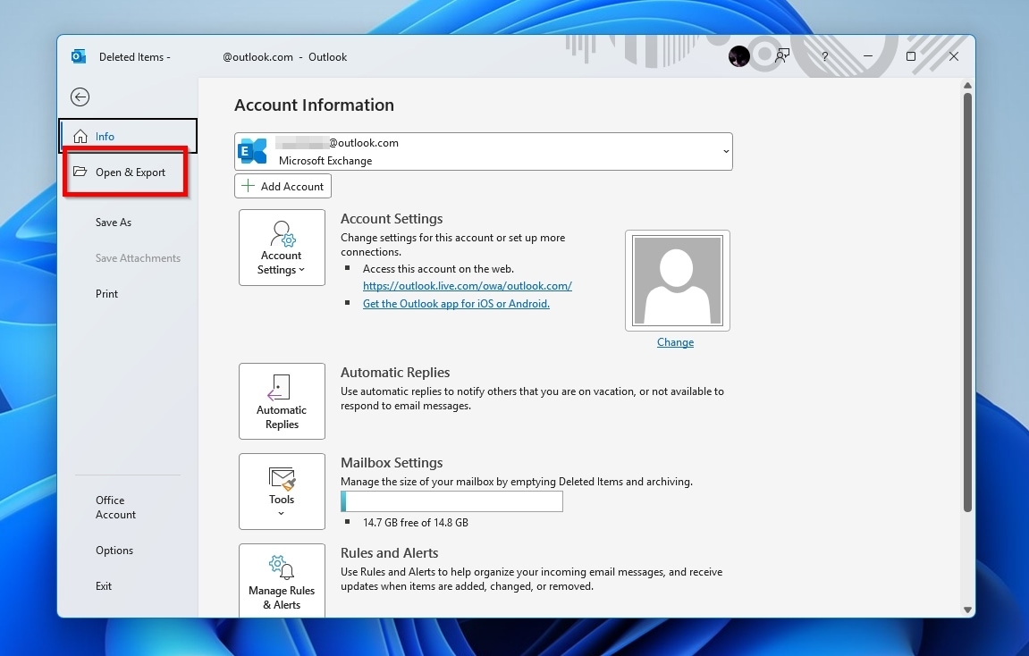The width and height of the screenshot is (1029, 656).
Task: Open the mailbox Tools dropdown button
Action: point(282,492)
